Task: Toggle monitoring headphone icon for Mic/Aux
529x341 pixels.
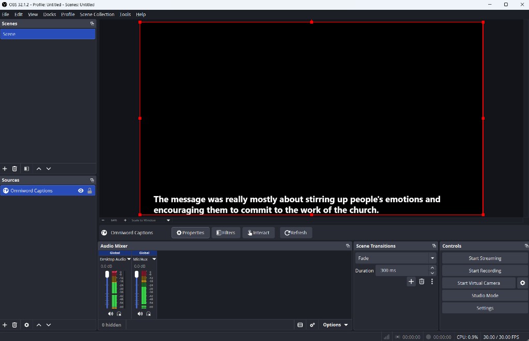Action: pyautogui.click(x=148, y=314)
